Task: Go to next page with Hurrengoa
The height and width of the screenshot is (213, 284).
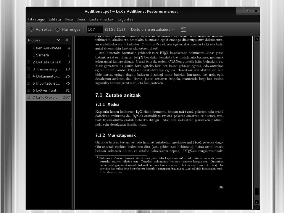Action: [x=67, y=29]
